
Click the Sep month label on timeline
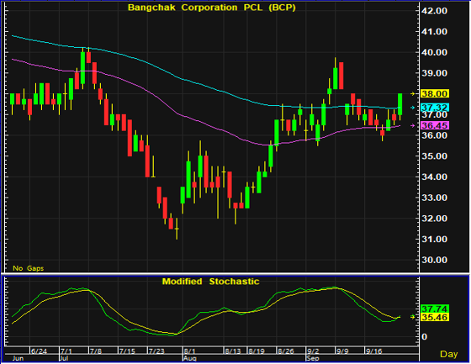click(x=312, y=358)
